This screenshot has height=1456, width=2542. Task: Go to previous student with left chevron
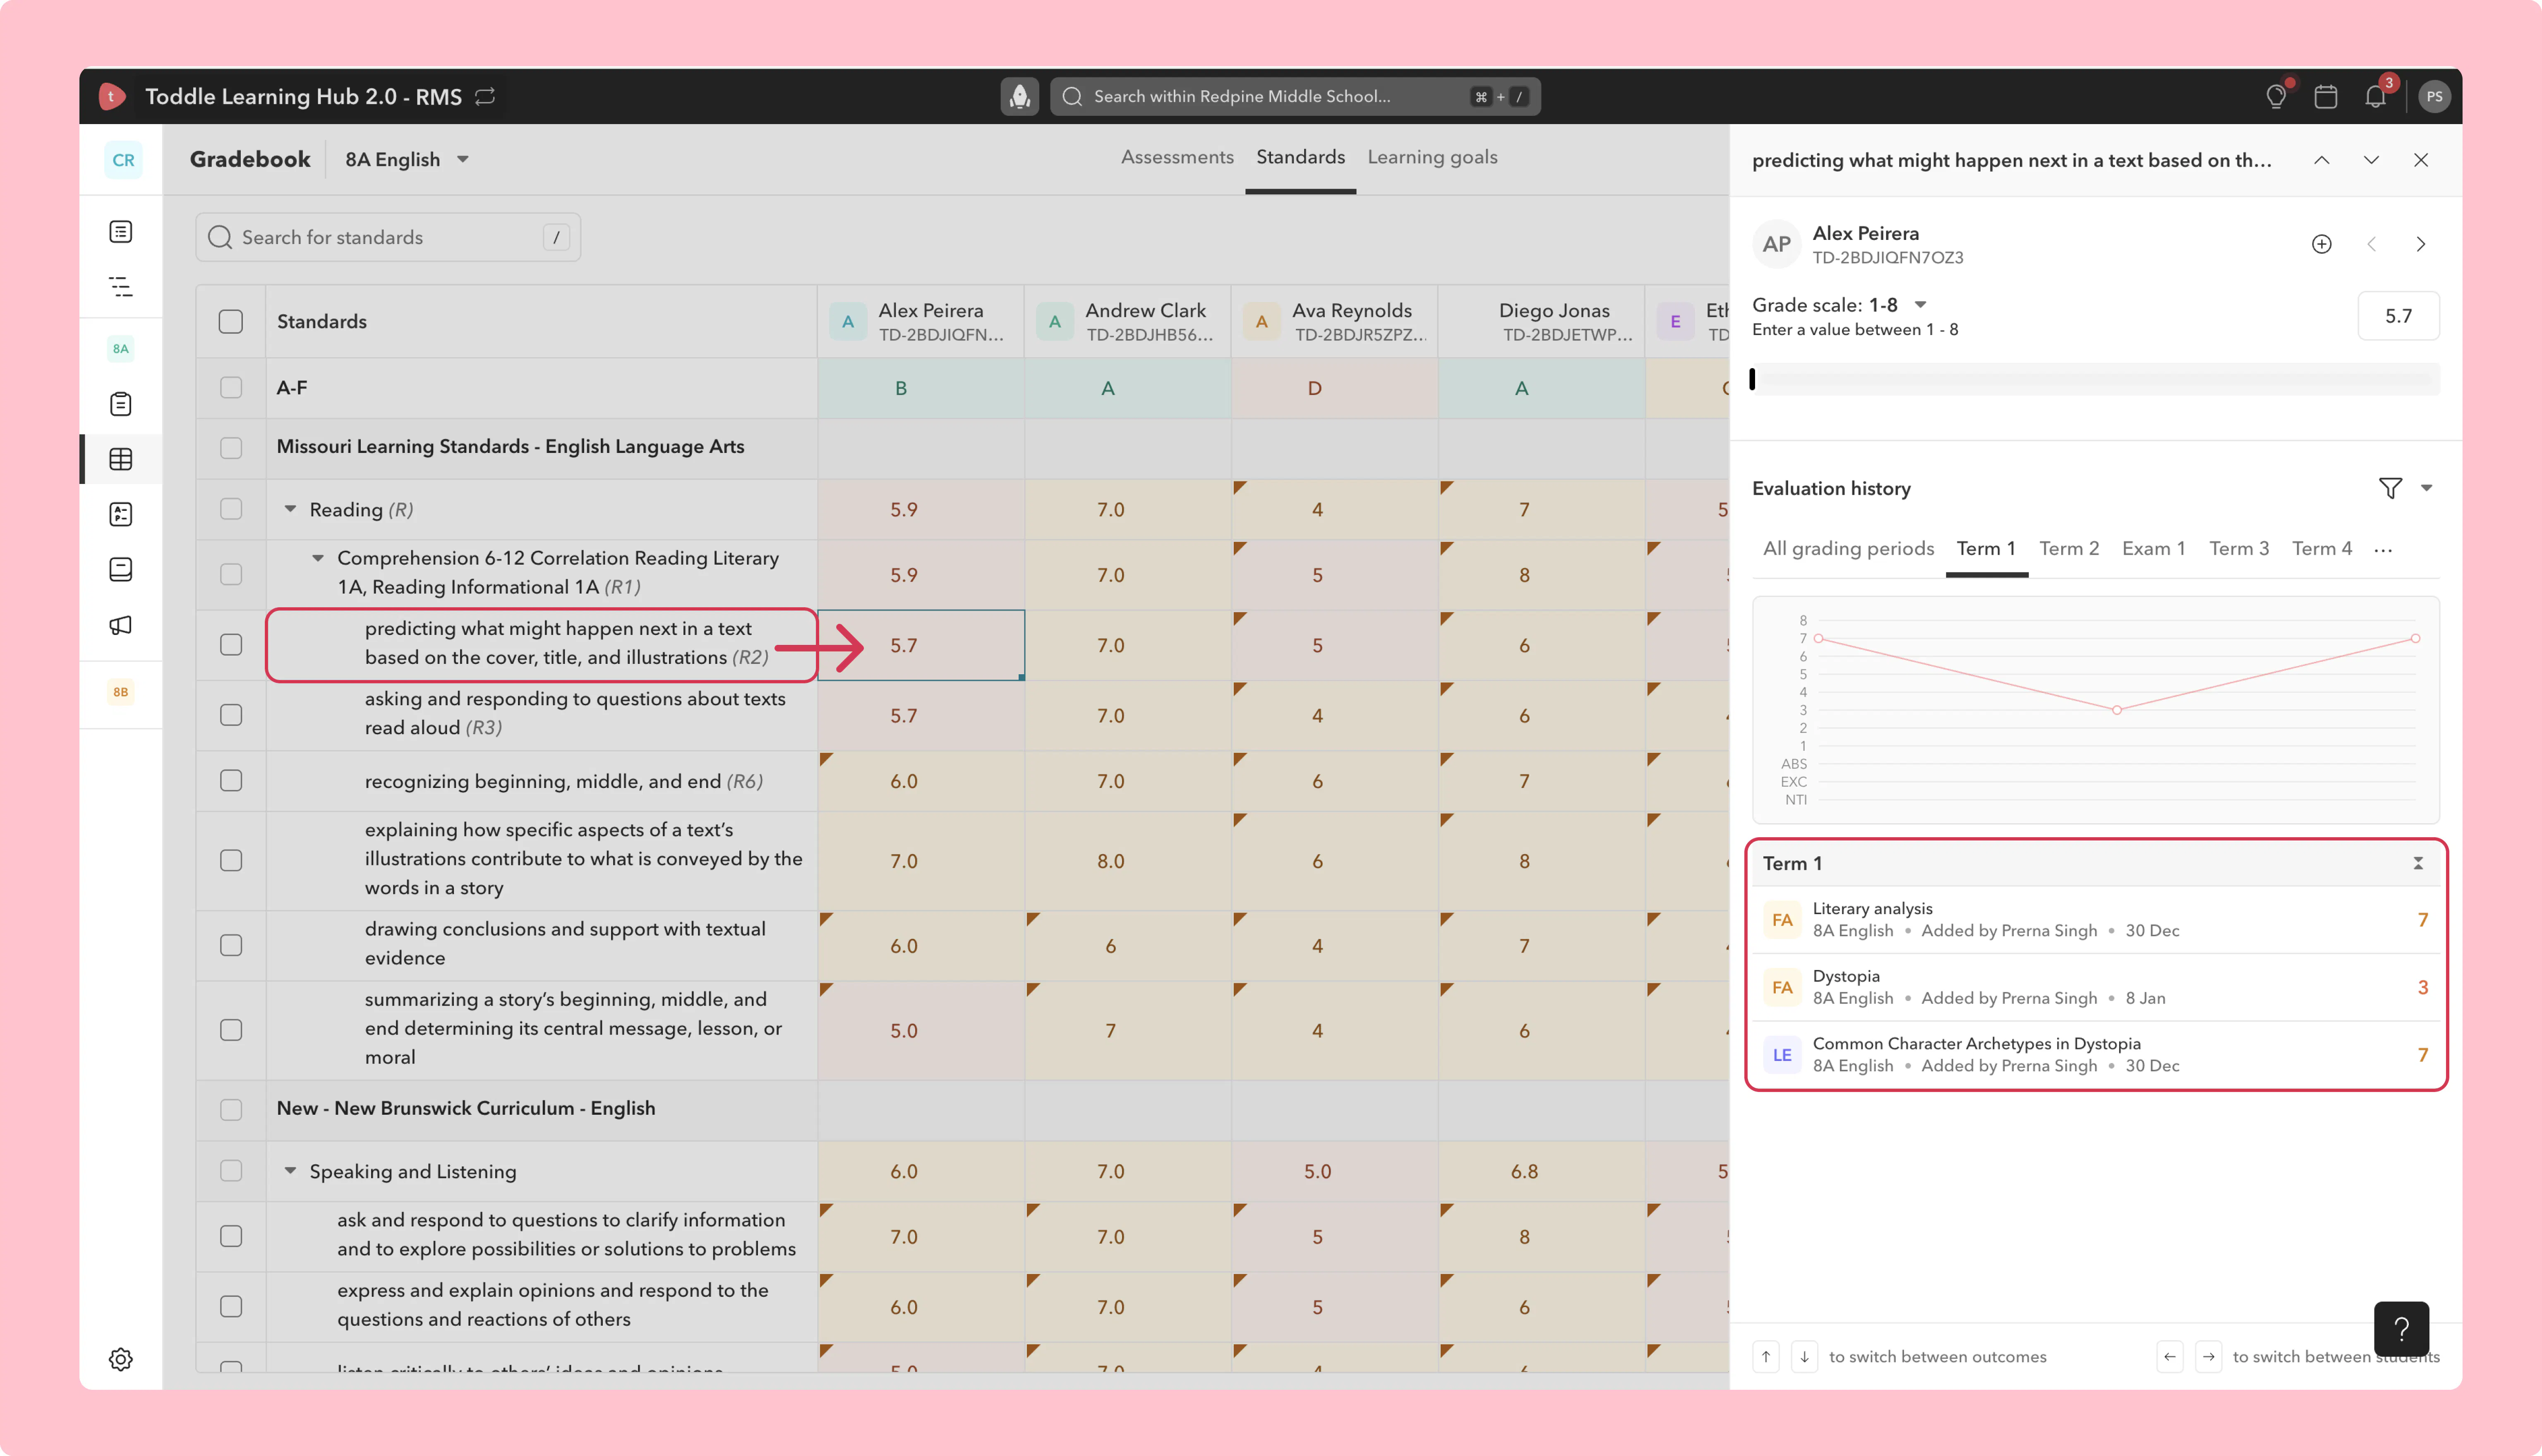(x=2371, y=244)
